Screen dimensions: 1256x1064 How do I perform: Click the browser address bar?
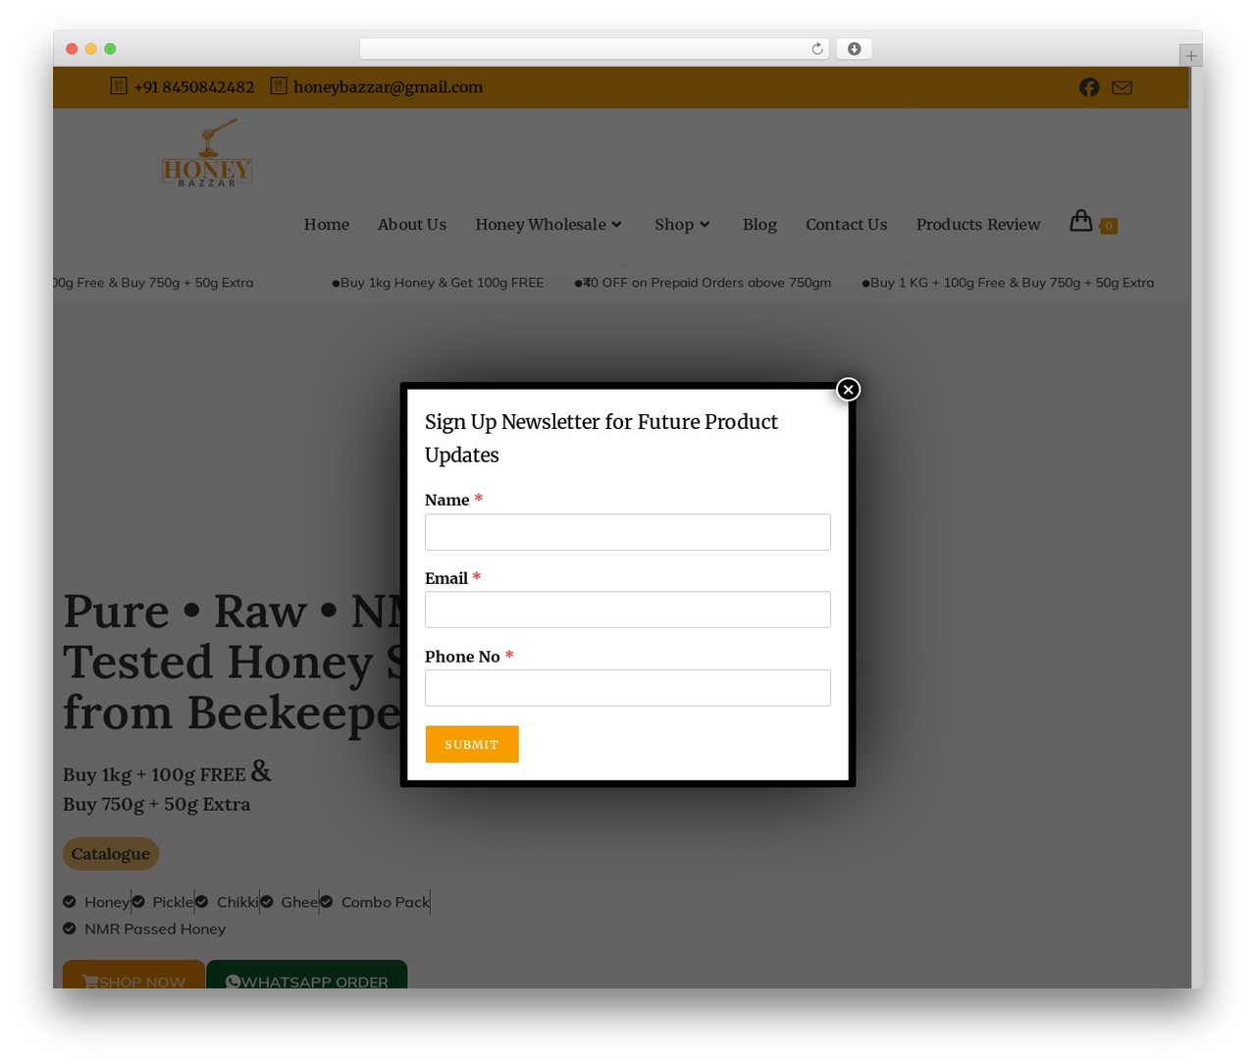[x=594, y=49]
